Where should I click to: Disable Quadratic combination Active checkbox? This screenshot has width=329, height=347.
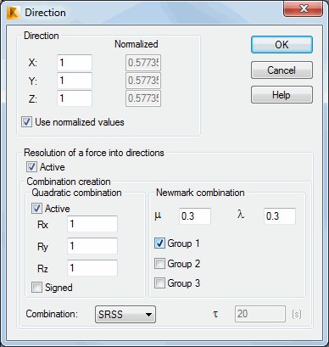pyautogui.click(x=36, y=209)
